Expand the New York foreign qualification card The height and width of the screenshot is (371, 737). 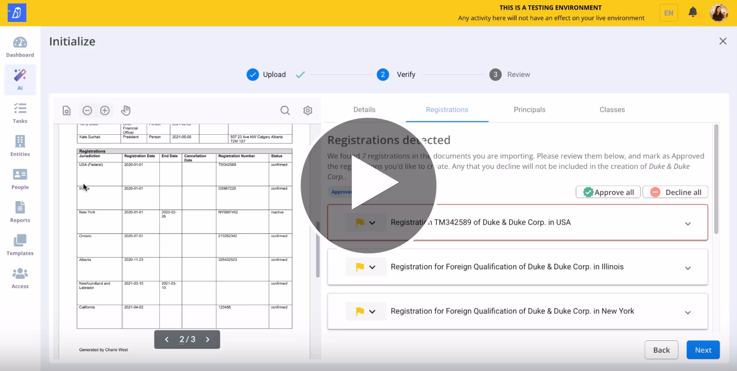coord(688,312)
